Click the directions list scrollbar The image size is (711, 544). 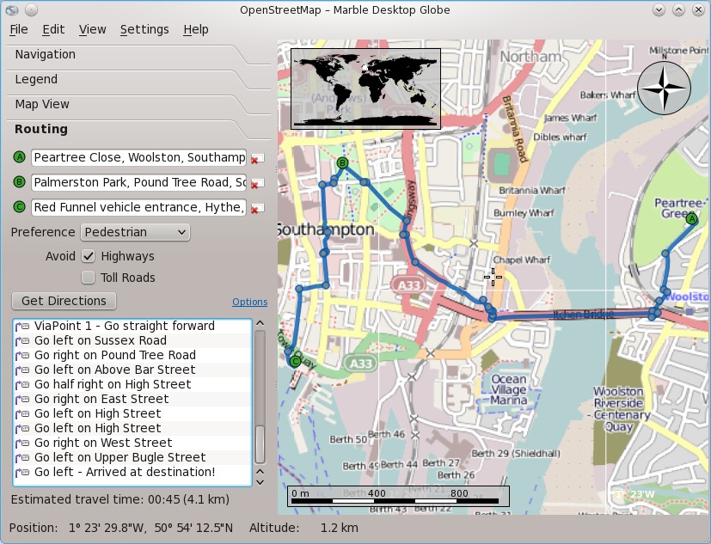(x=260, y=404)
